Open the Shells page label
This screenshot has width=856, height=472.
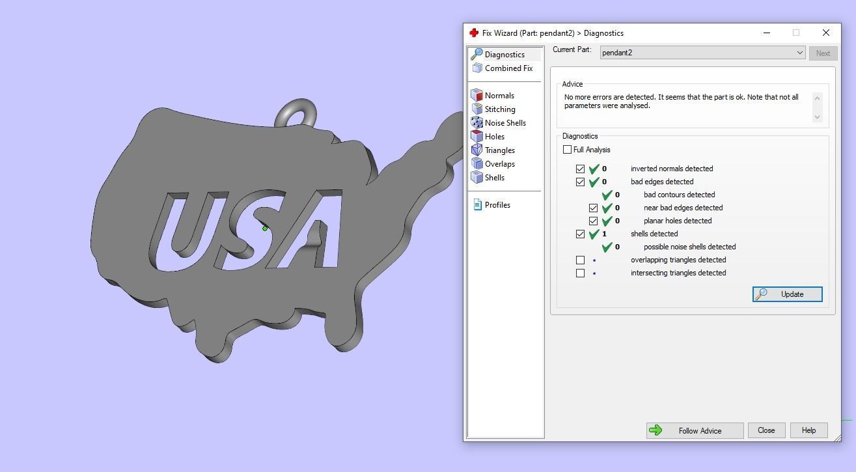[x=495, y=178]
